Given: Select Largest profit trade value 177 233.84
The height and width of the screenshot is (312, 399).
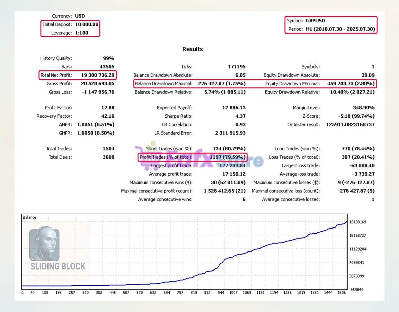Looking at the screenshot, I should coord(233,166).
